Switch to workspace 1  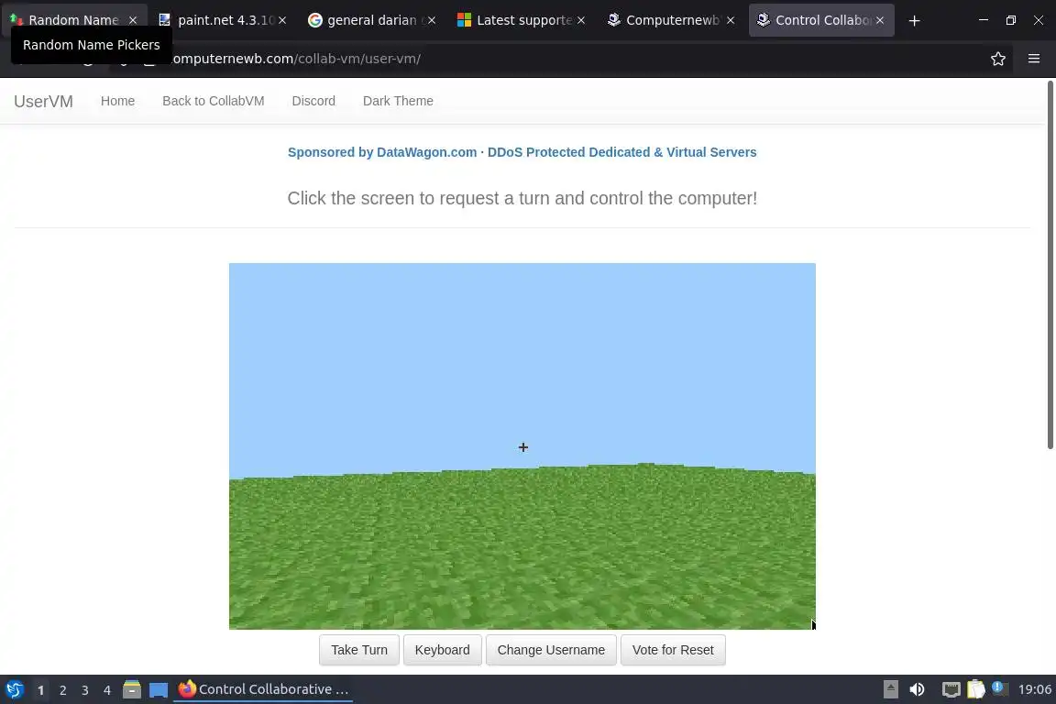[40, 690]
